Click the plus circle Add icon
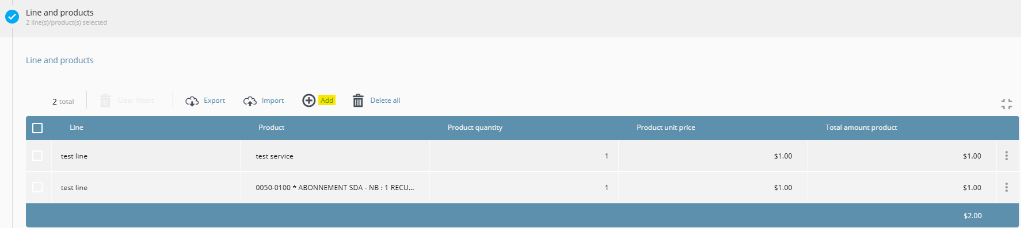The width and height of the screenshot is (1021, 228). pyautogui.click(x=309, y=101)
